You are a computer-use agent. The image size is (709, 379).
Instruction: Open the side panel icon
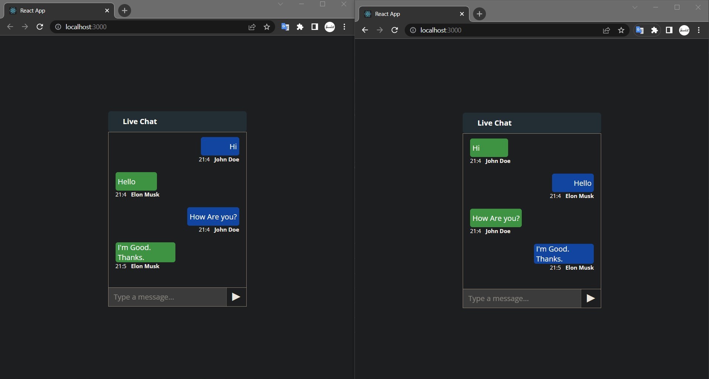[314, 27]
